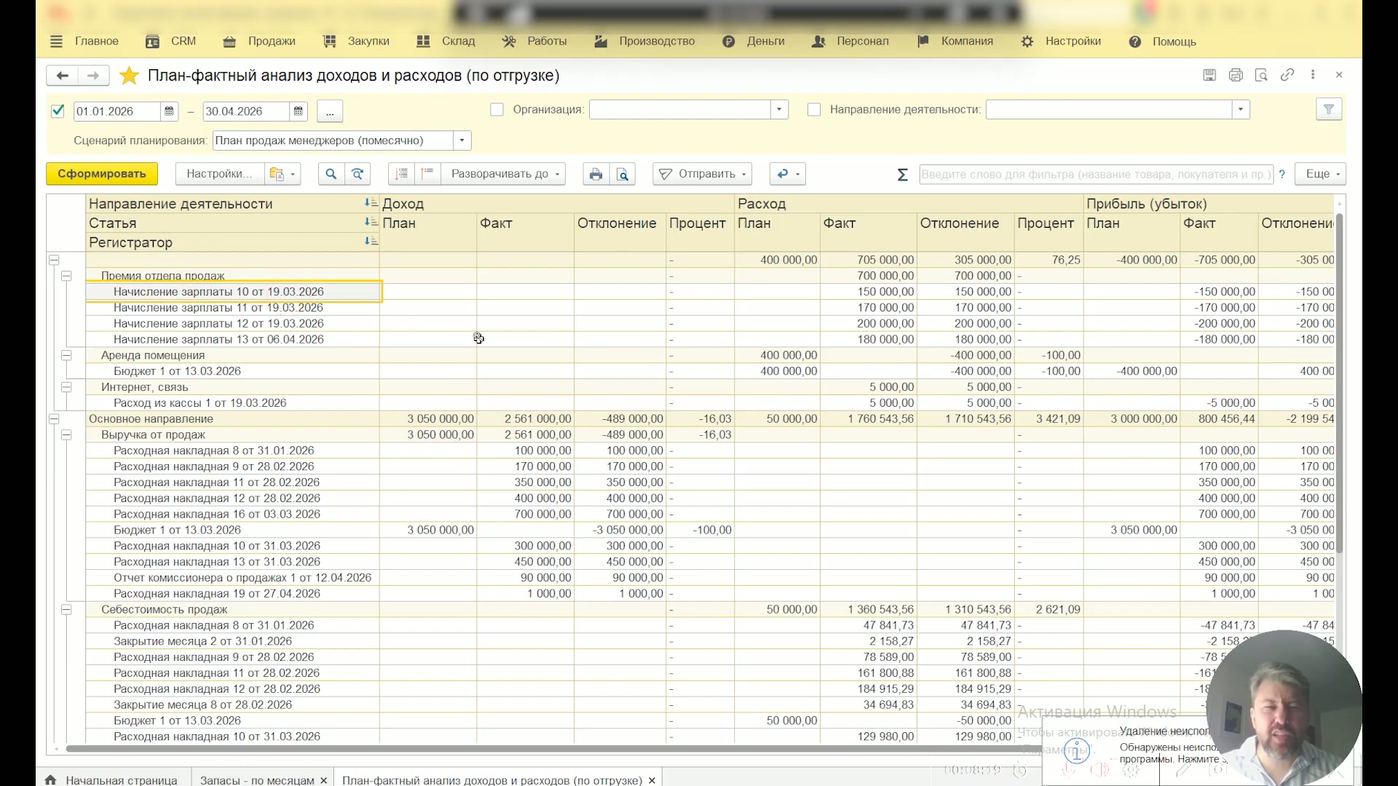Collapse the Себестоимость продаж group

pos(66,610)
